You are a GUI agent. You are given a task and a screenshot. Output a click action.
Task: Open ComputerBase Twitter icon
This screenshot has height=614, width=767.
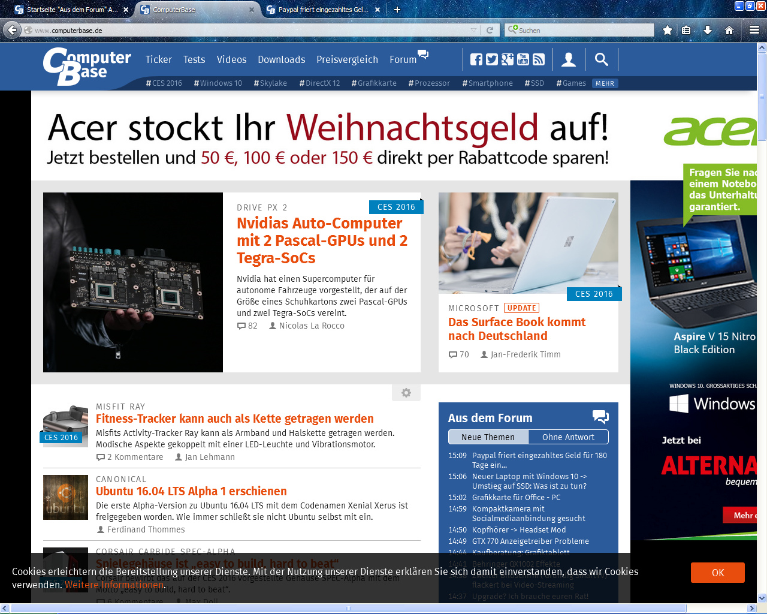coord(492,59)
